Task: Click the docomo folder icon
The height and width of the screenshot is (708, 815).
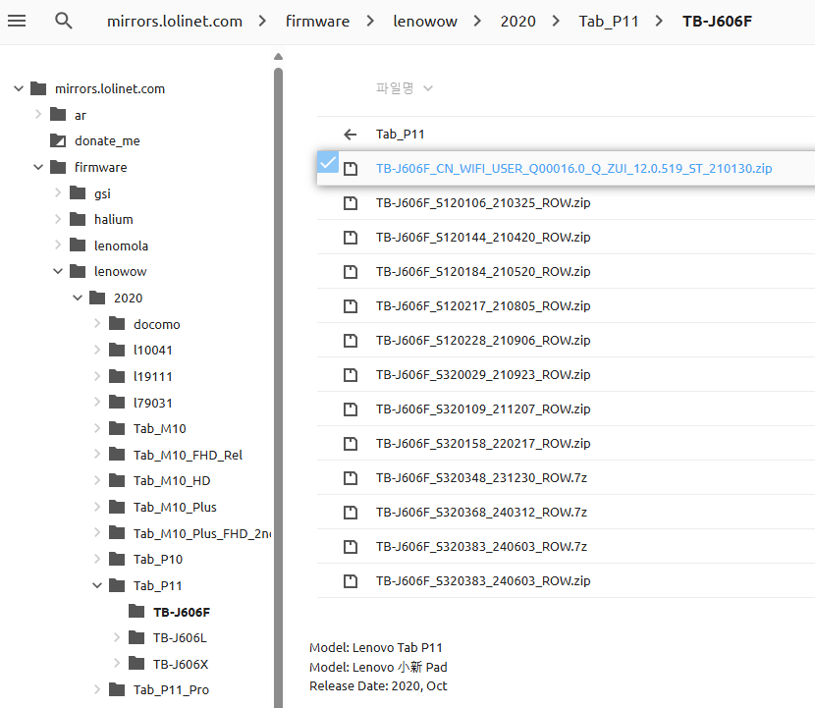Action: point(117,323)
